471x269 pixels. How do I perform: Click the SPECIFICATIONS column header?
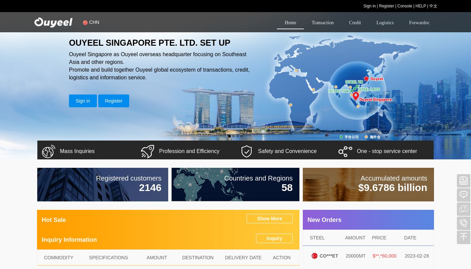(108, 258)
